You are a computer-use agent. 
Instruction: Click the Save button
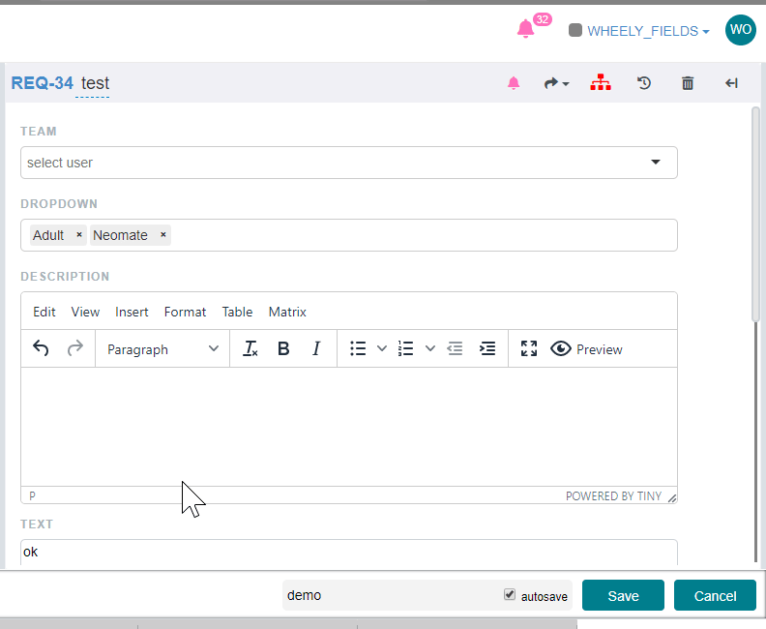[x=623, y=595]
